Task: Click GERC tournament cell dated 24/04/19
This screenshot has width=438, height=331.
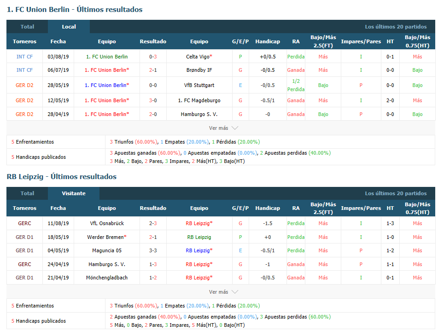Action: pyautogui.click(x=24, y=264)
